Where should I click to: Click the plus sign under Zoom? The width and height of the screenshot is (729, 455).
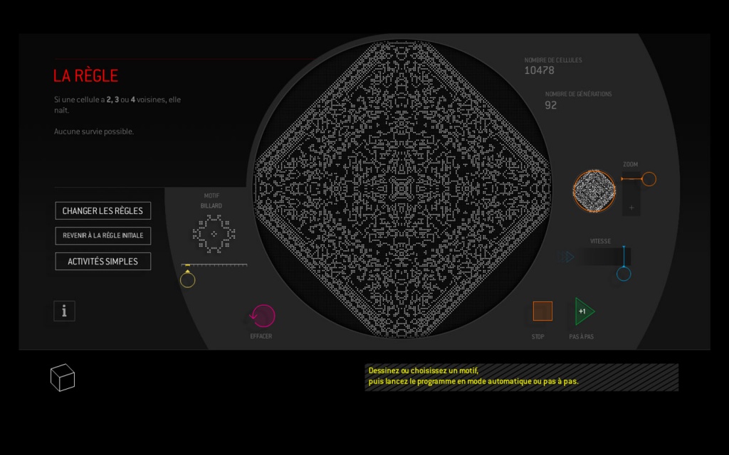pyautogui.click(x=631, y=208)
